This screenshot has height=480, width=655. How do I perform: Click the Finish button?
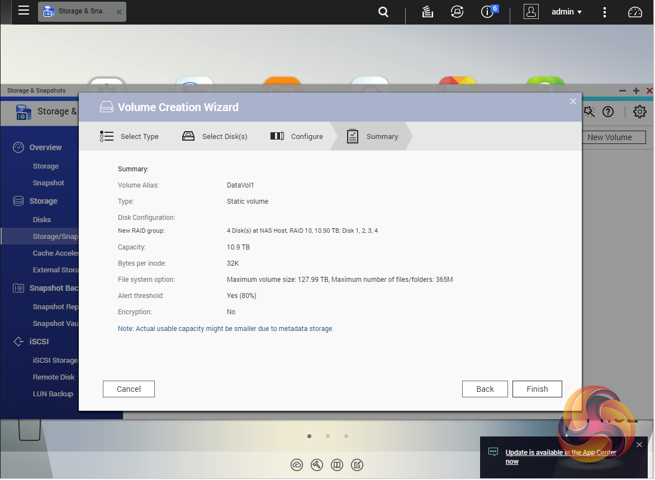[x=537, y=389]
